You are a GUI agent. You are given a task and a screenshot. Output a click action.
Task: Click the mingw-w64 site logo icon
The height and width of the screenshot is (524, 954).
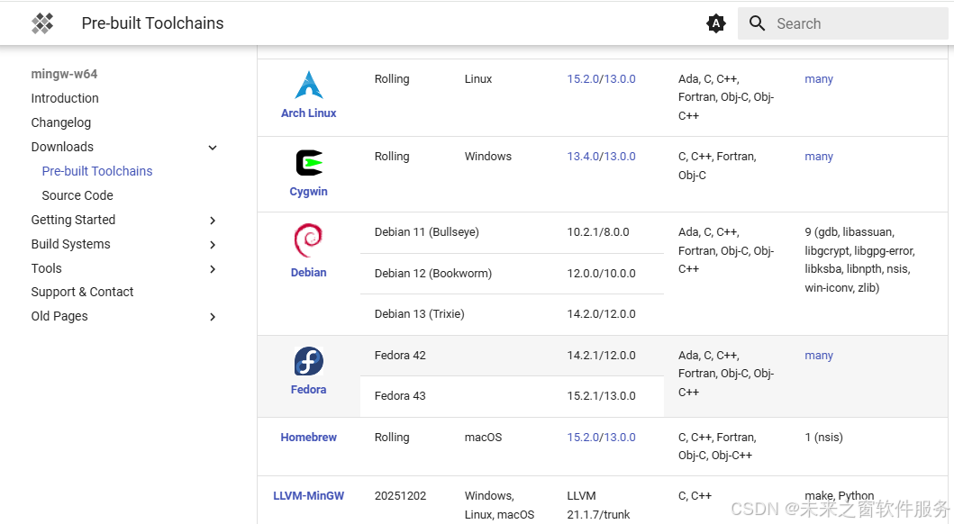coord(42,23)
